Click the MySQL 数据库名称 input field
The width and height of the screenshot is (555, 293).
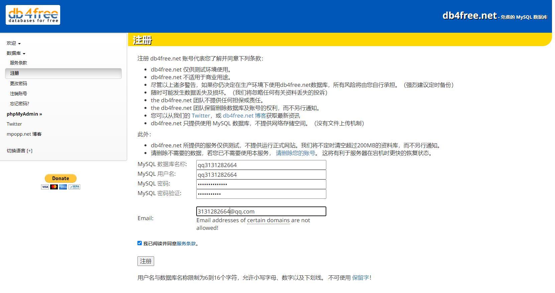coord(261,165)
